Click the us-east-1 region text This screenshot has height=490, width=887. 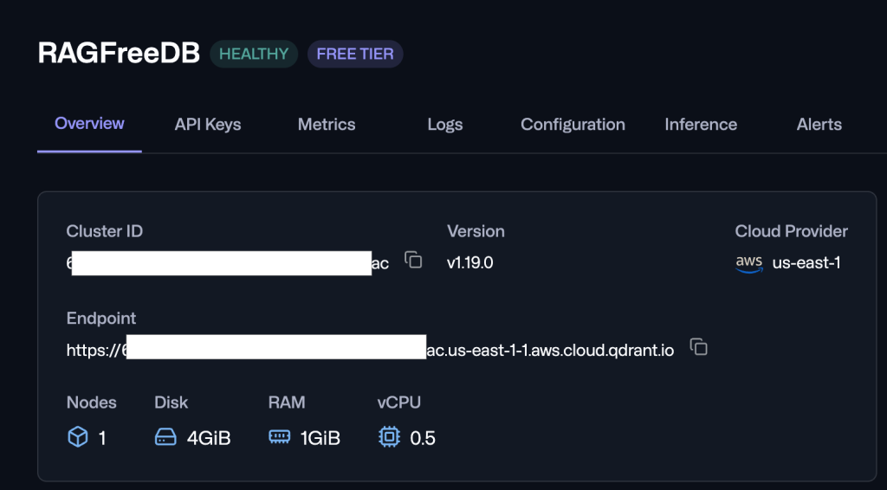coord(806,263)
